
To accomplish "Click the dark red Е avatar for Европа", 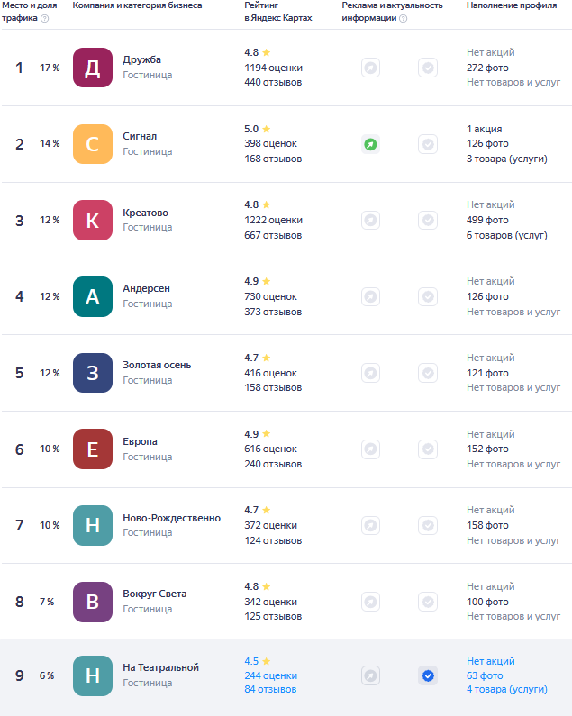I will 93,449.
